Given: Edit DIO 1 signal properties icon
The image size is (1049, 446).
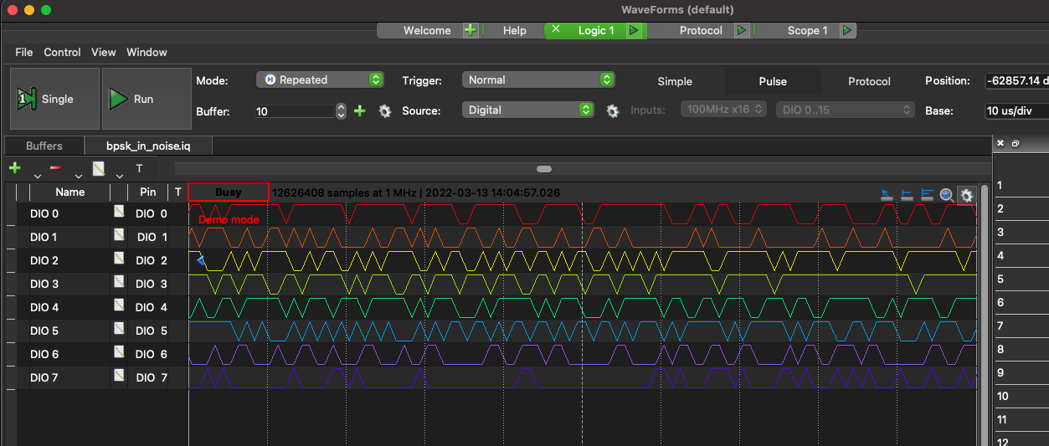Looking at the screenshot, I should [119, 234].
